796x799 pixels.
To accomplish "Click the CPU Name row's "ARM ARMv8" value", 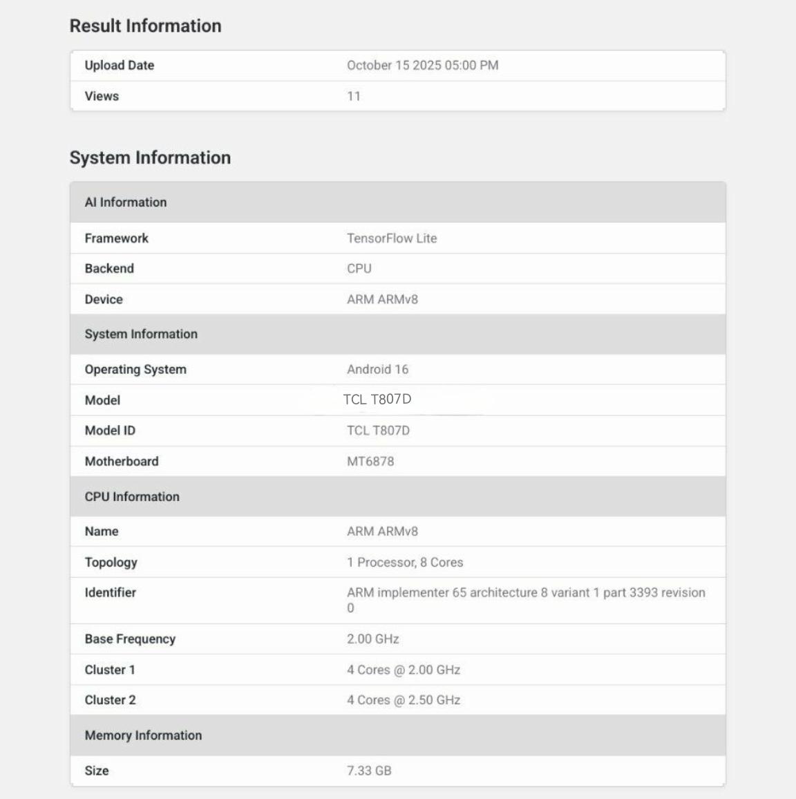I will pos(382,532).
